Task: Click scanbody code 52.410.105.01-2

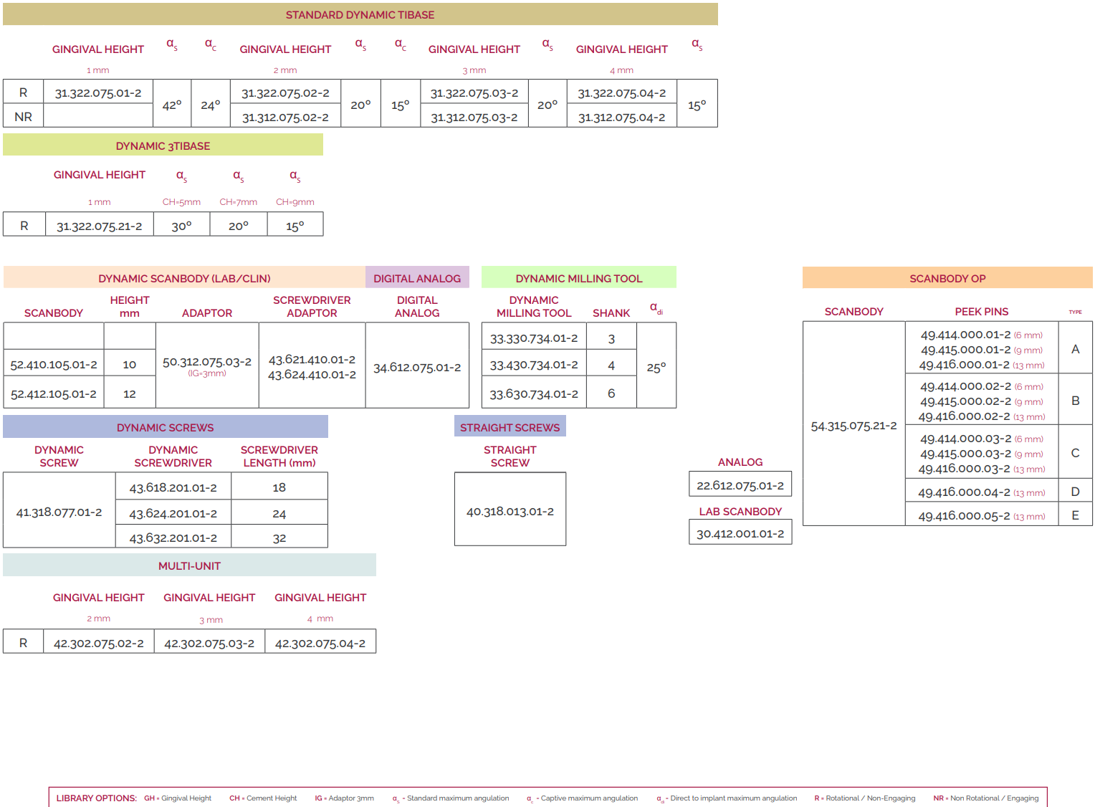Action: pos(54,364)
